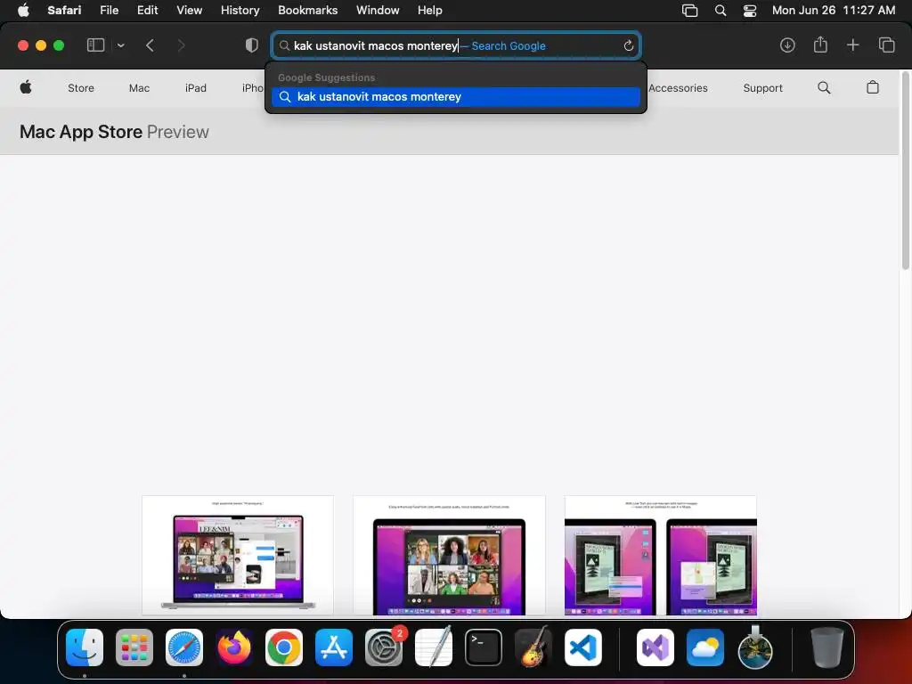Click the page vertical scrollbar
Image resolution: width=912 pixels, height=684 pixels.
(x=905, y=172)
